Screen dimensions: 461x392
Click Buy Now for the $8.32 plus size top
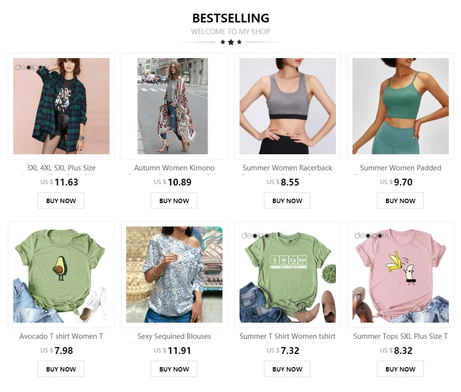pos(400,369)
